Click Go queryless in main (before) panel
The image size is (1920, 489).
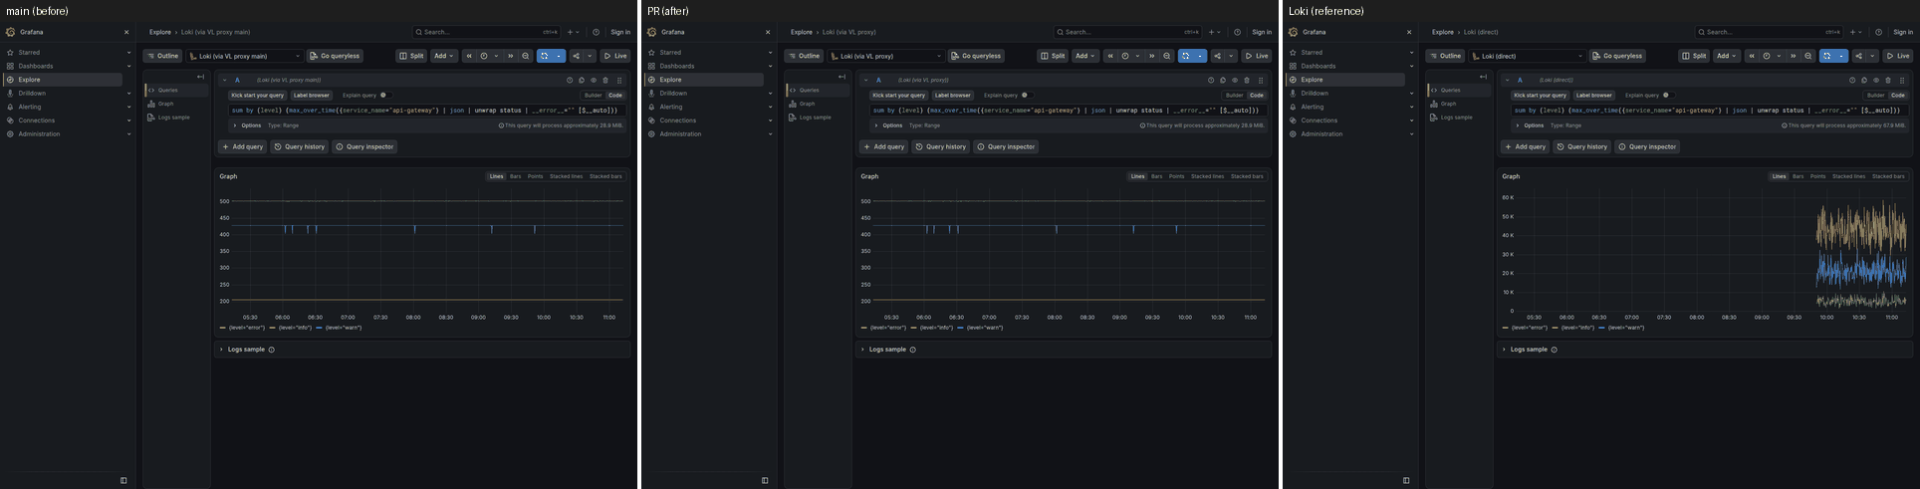pyautogui.click(x=335, y=56)
